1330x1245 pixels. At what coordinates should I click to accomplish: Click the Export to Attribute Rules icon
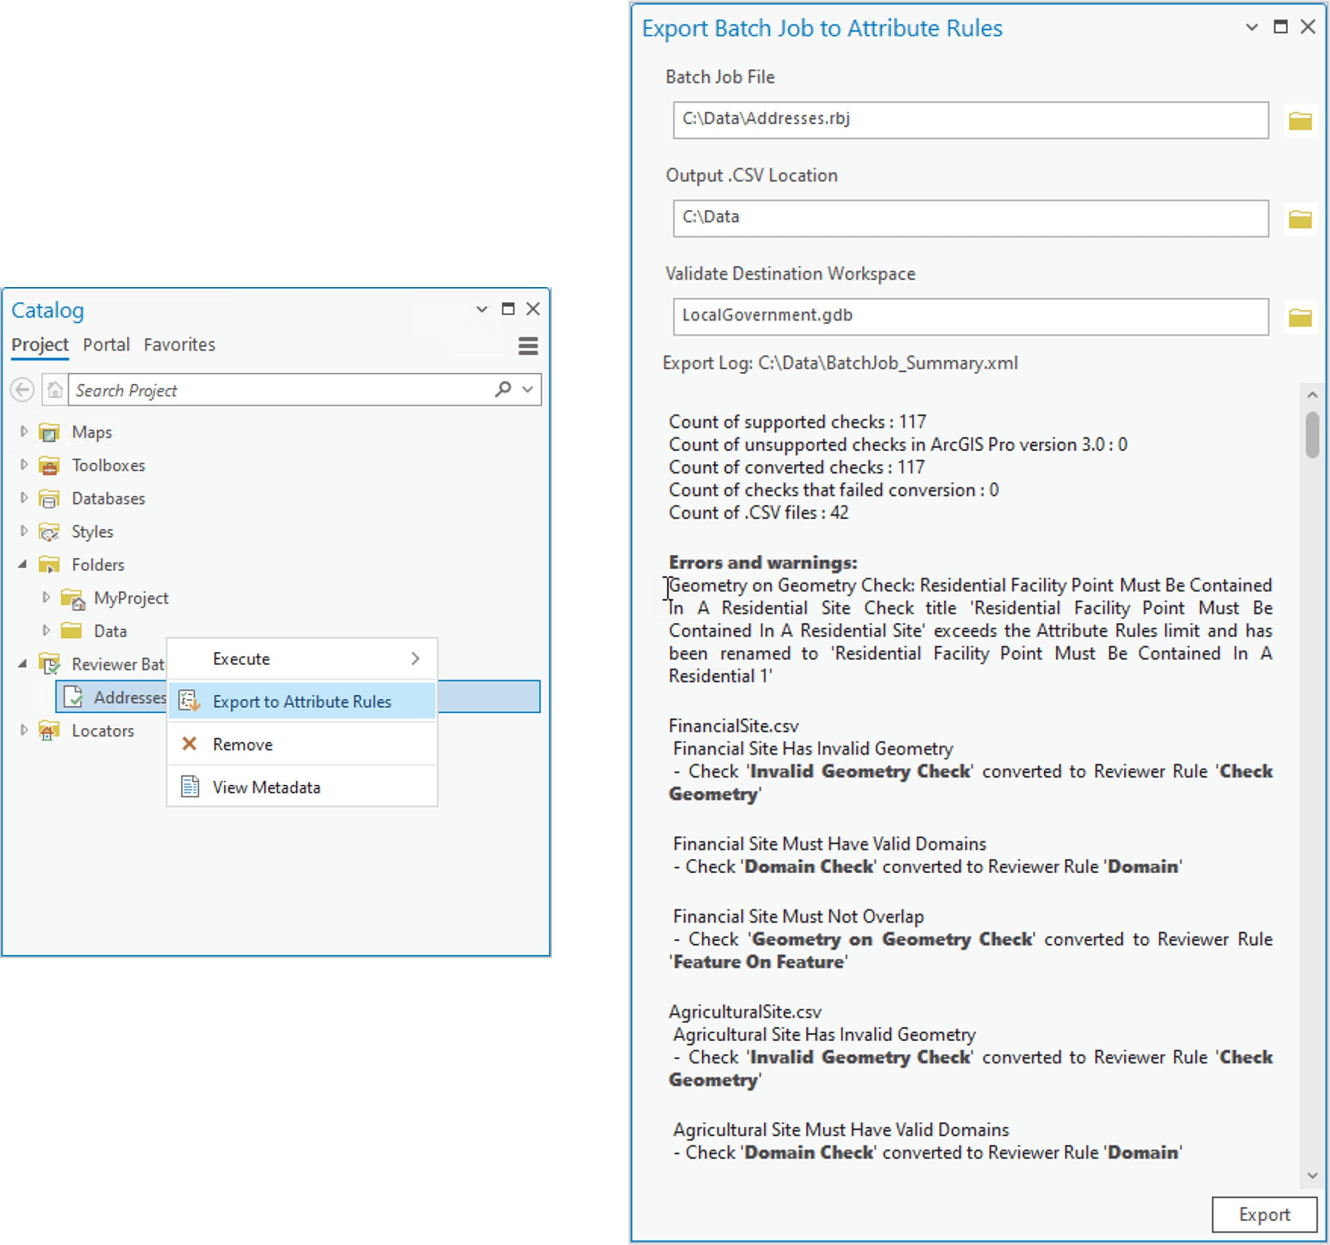pyautogui.click(x=189, y=701)
